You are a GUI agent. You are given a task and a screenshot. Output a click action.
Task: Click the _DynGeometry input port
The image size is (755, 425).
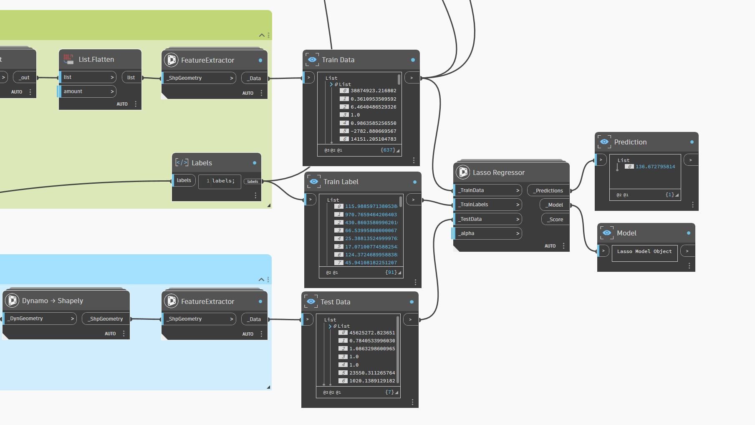pos(40,319)
